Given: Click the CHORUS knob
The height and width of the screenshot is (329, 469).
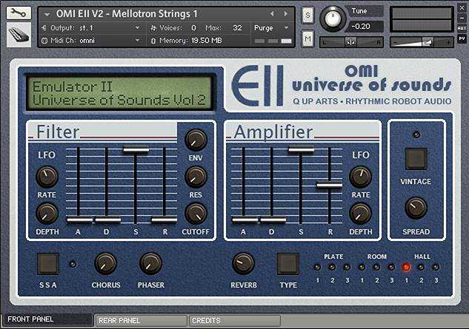Looking at the screenshot, I should pos(106,262).
